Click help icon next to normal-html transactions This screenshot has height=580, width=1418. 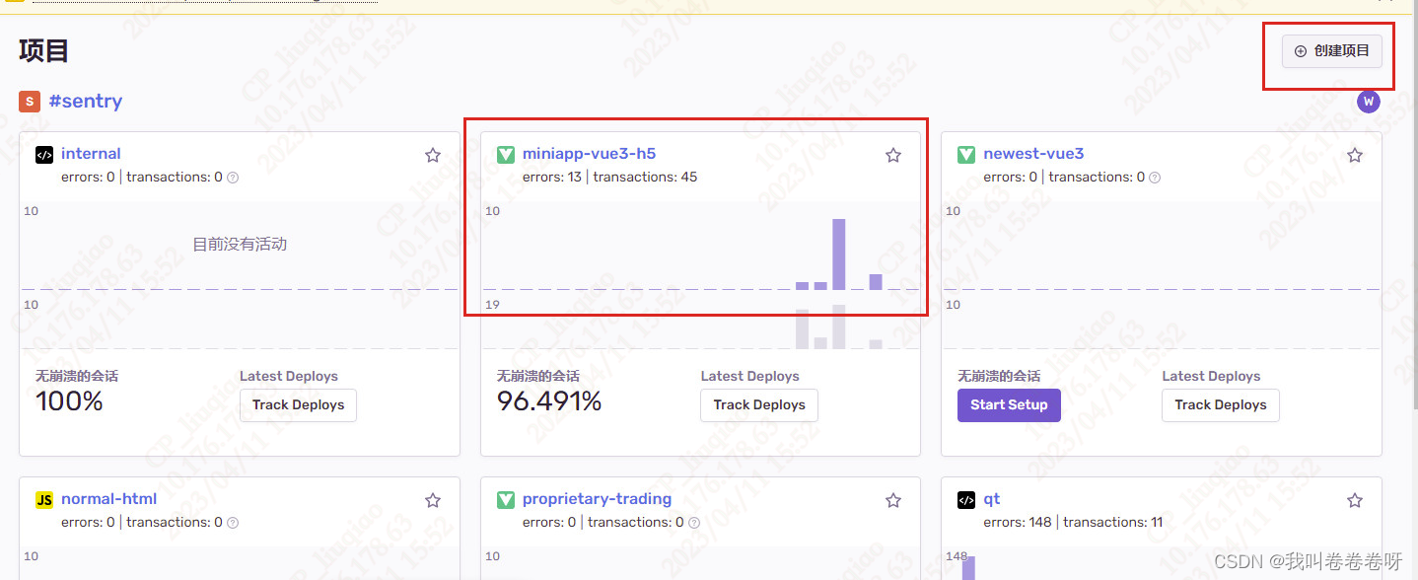click(x=233, y=523)
